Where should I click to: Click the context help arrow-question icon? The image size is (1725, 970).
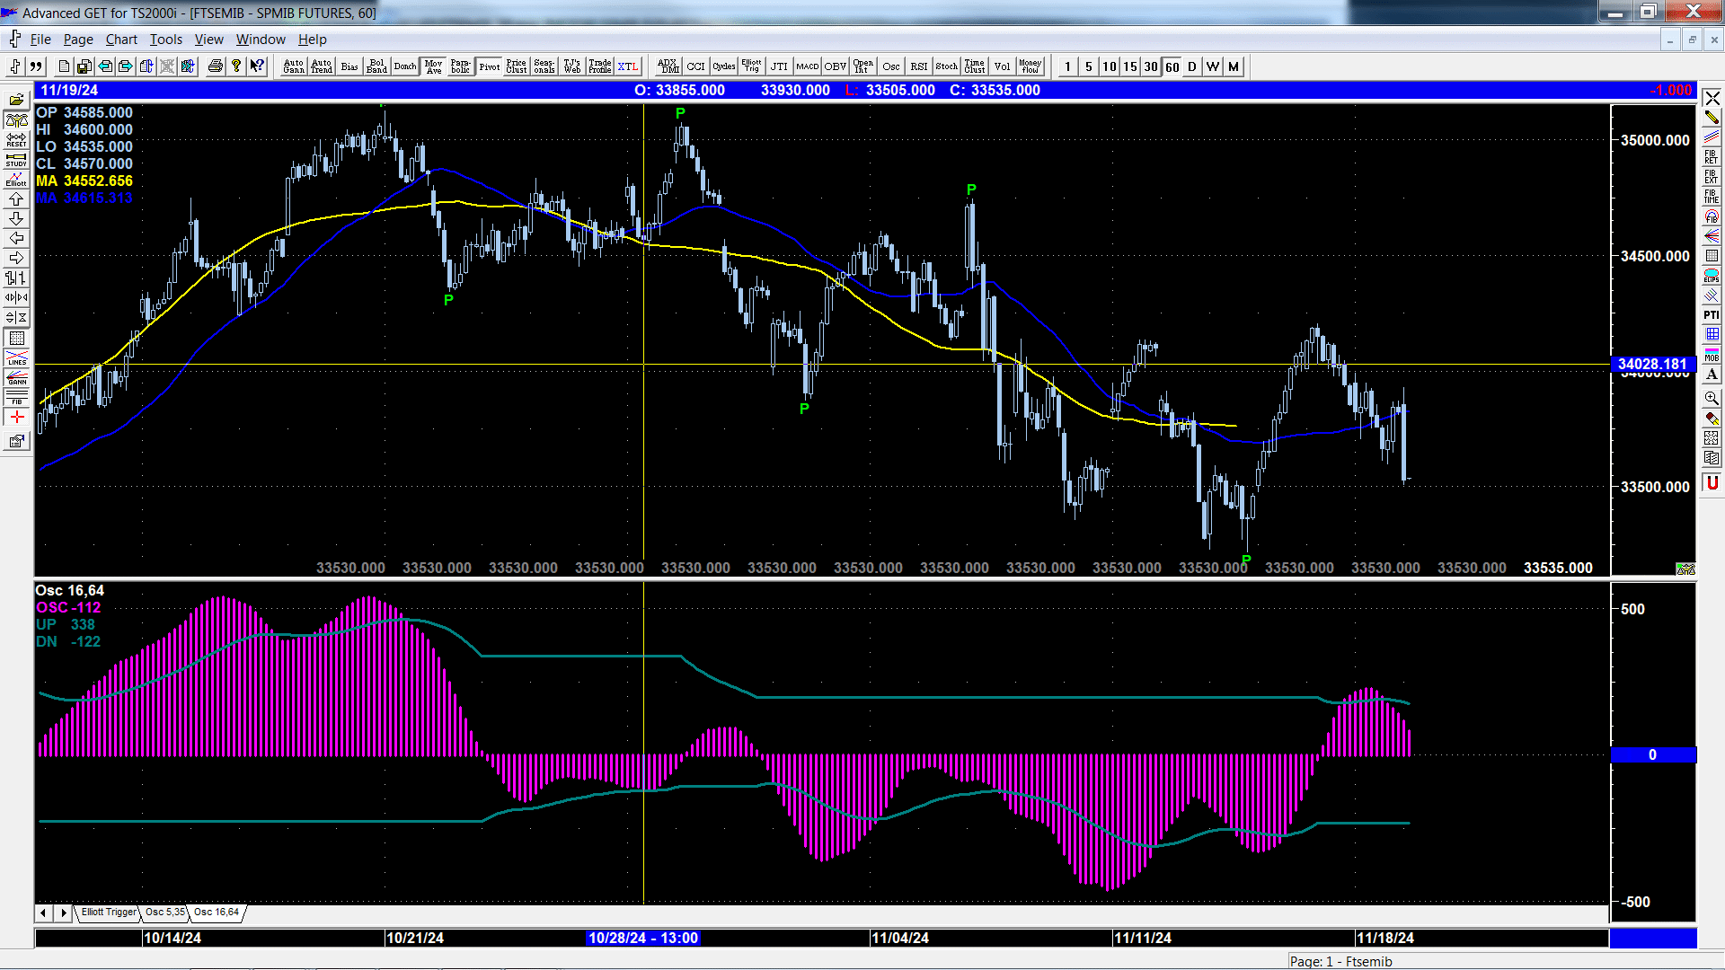coord(257,66)
